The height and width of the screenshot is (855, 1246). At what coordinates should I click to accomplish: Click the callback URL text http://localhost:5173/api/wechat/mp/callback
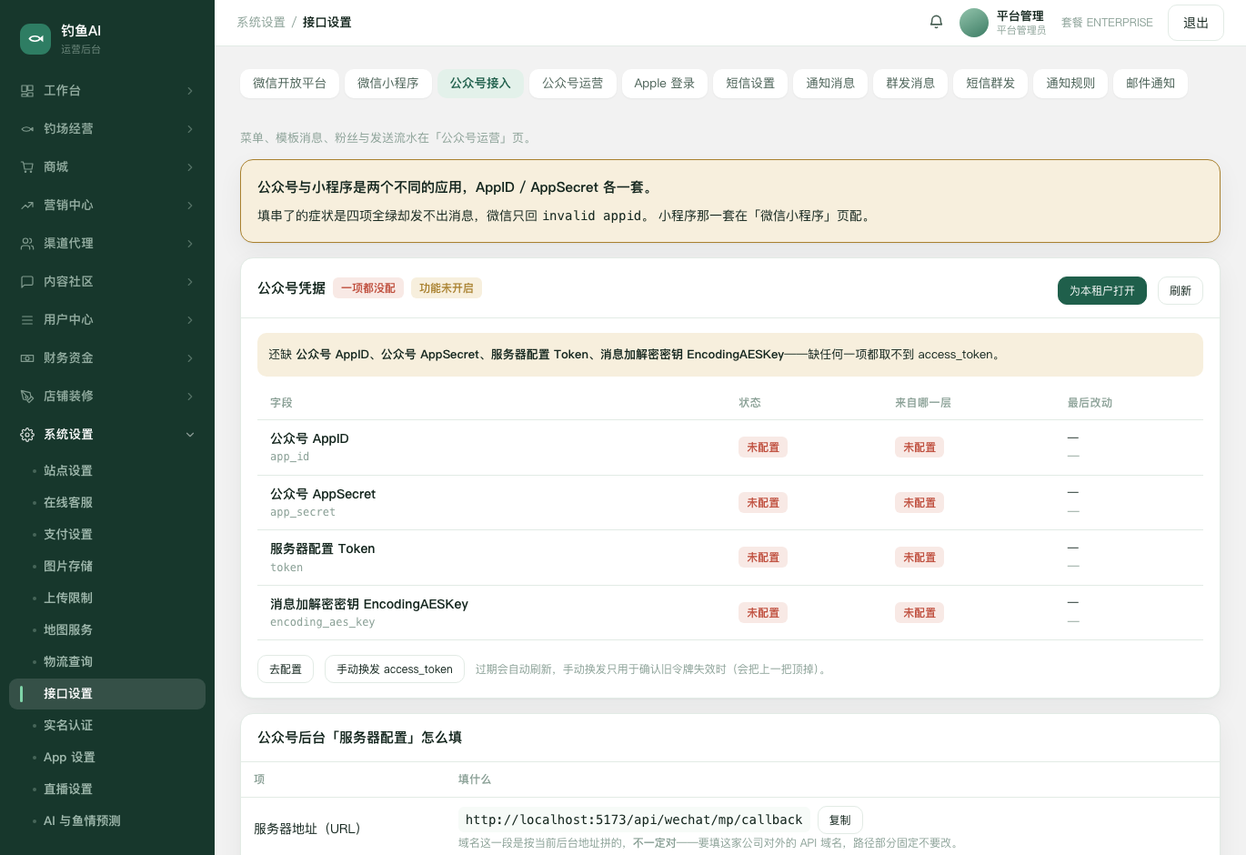point(634,820)
